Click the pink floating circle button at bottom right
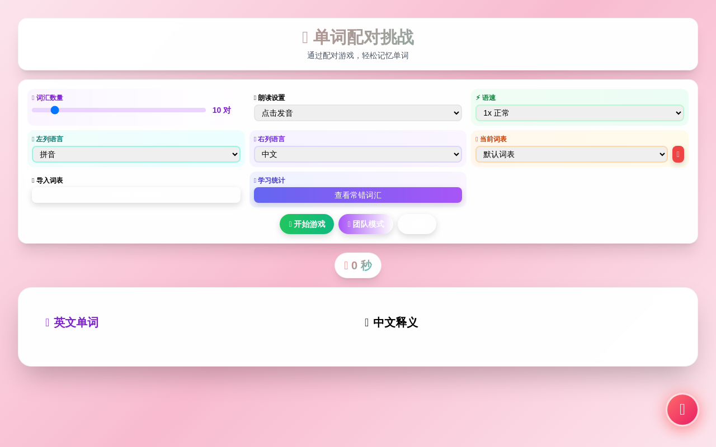Viewport: 716px width, 447px height. click(682, 410)
